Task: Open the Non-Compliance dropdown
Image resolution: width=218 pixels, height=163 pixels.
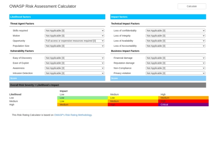Action: (176, 68)
